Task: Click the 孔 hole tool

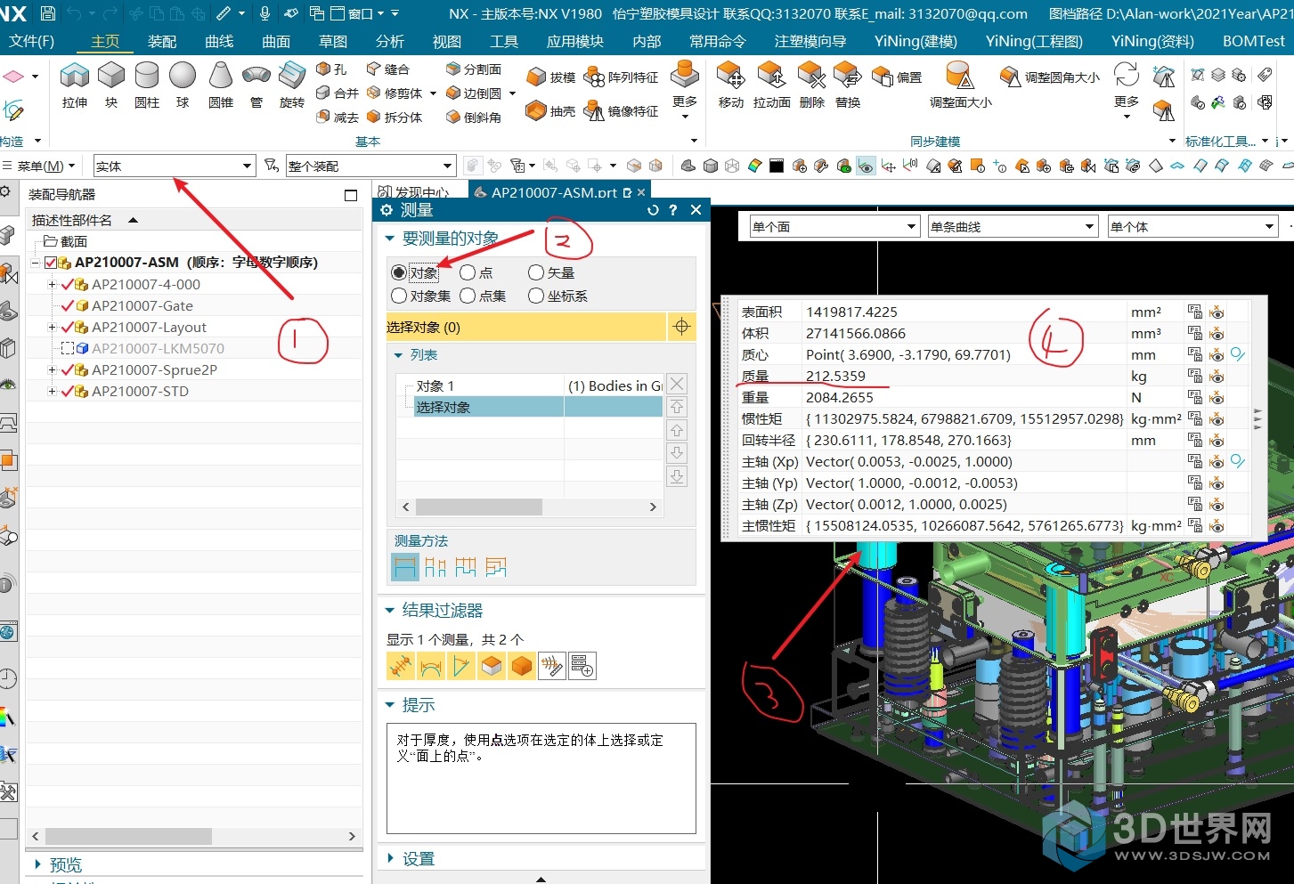Action: (331, 69)
